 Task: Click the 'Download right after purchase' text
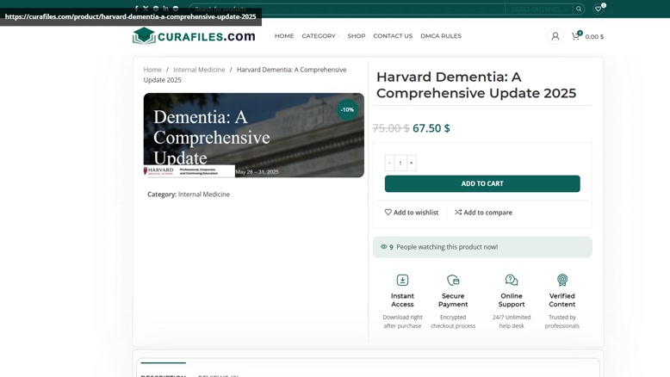coord(402,322)
